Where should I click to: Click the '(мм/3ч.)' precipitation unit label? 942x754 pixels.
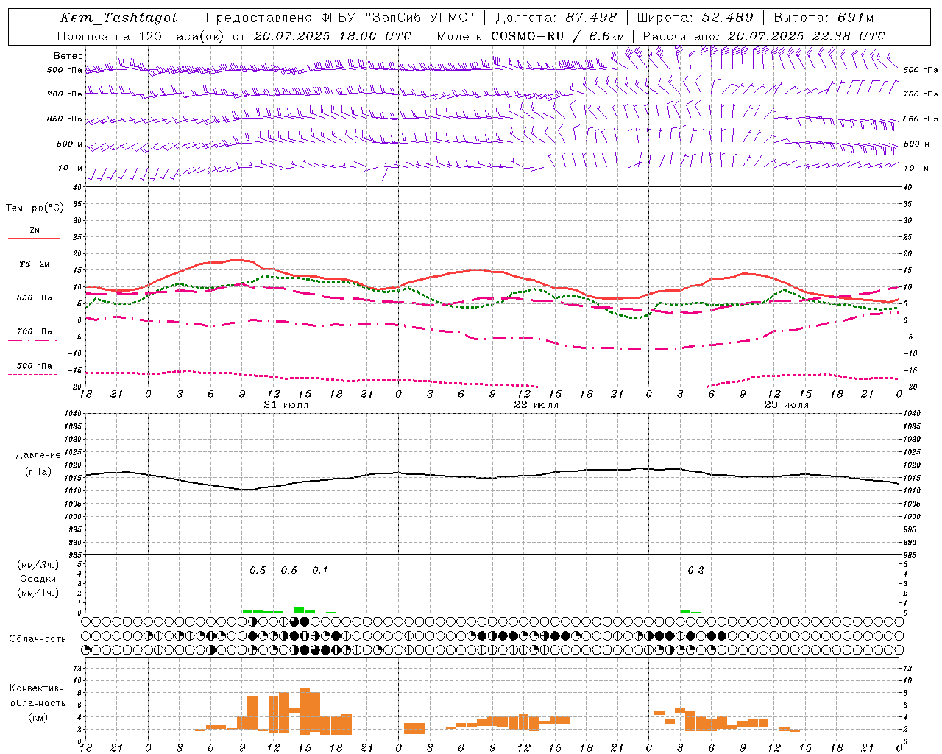pos(38,565)
